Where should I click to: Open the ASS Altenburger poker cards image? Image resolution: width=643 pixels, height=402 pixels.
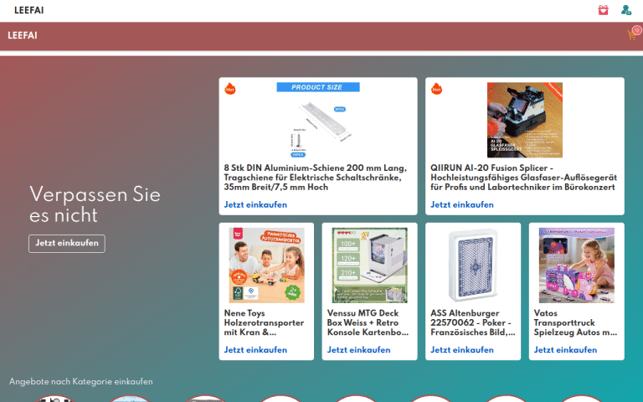tap(473, 265)
